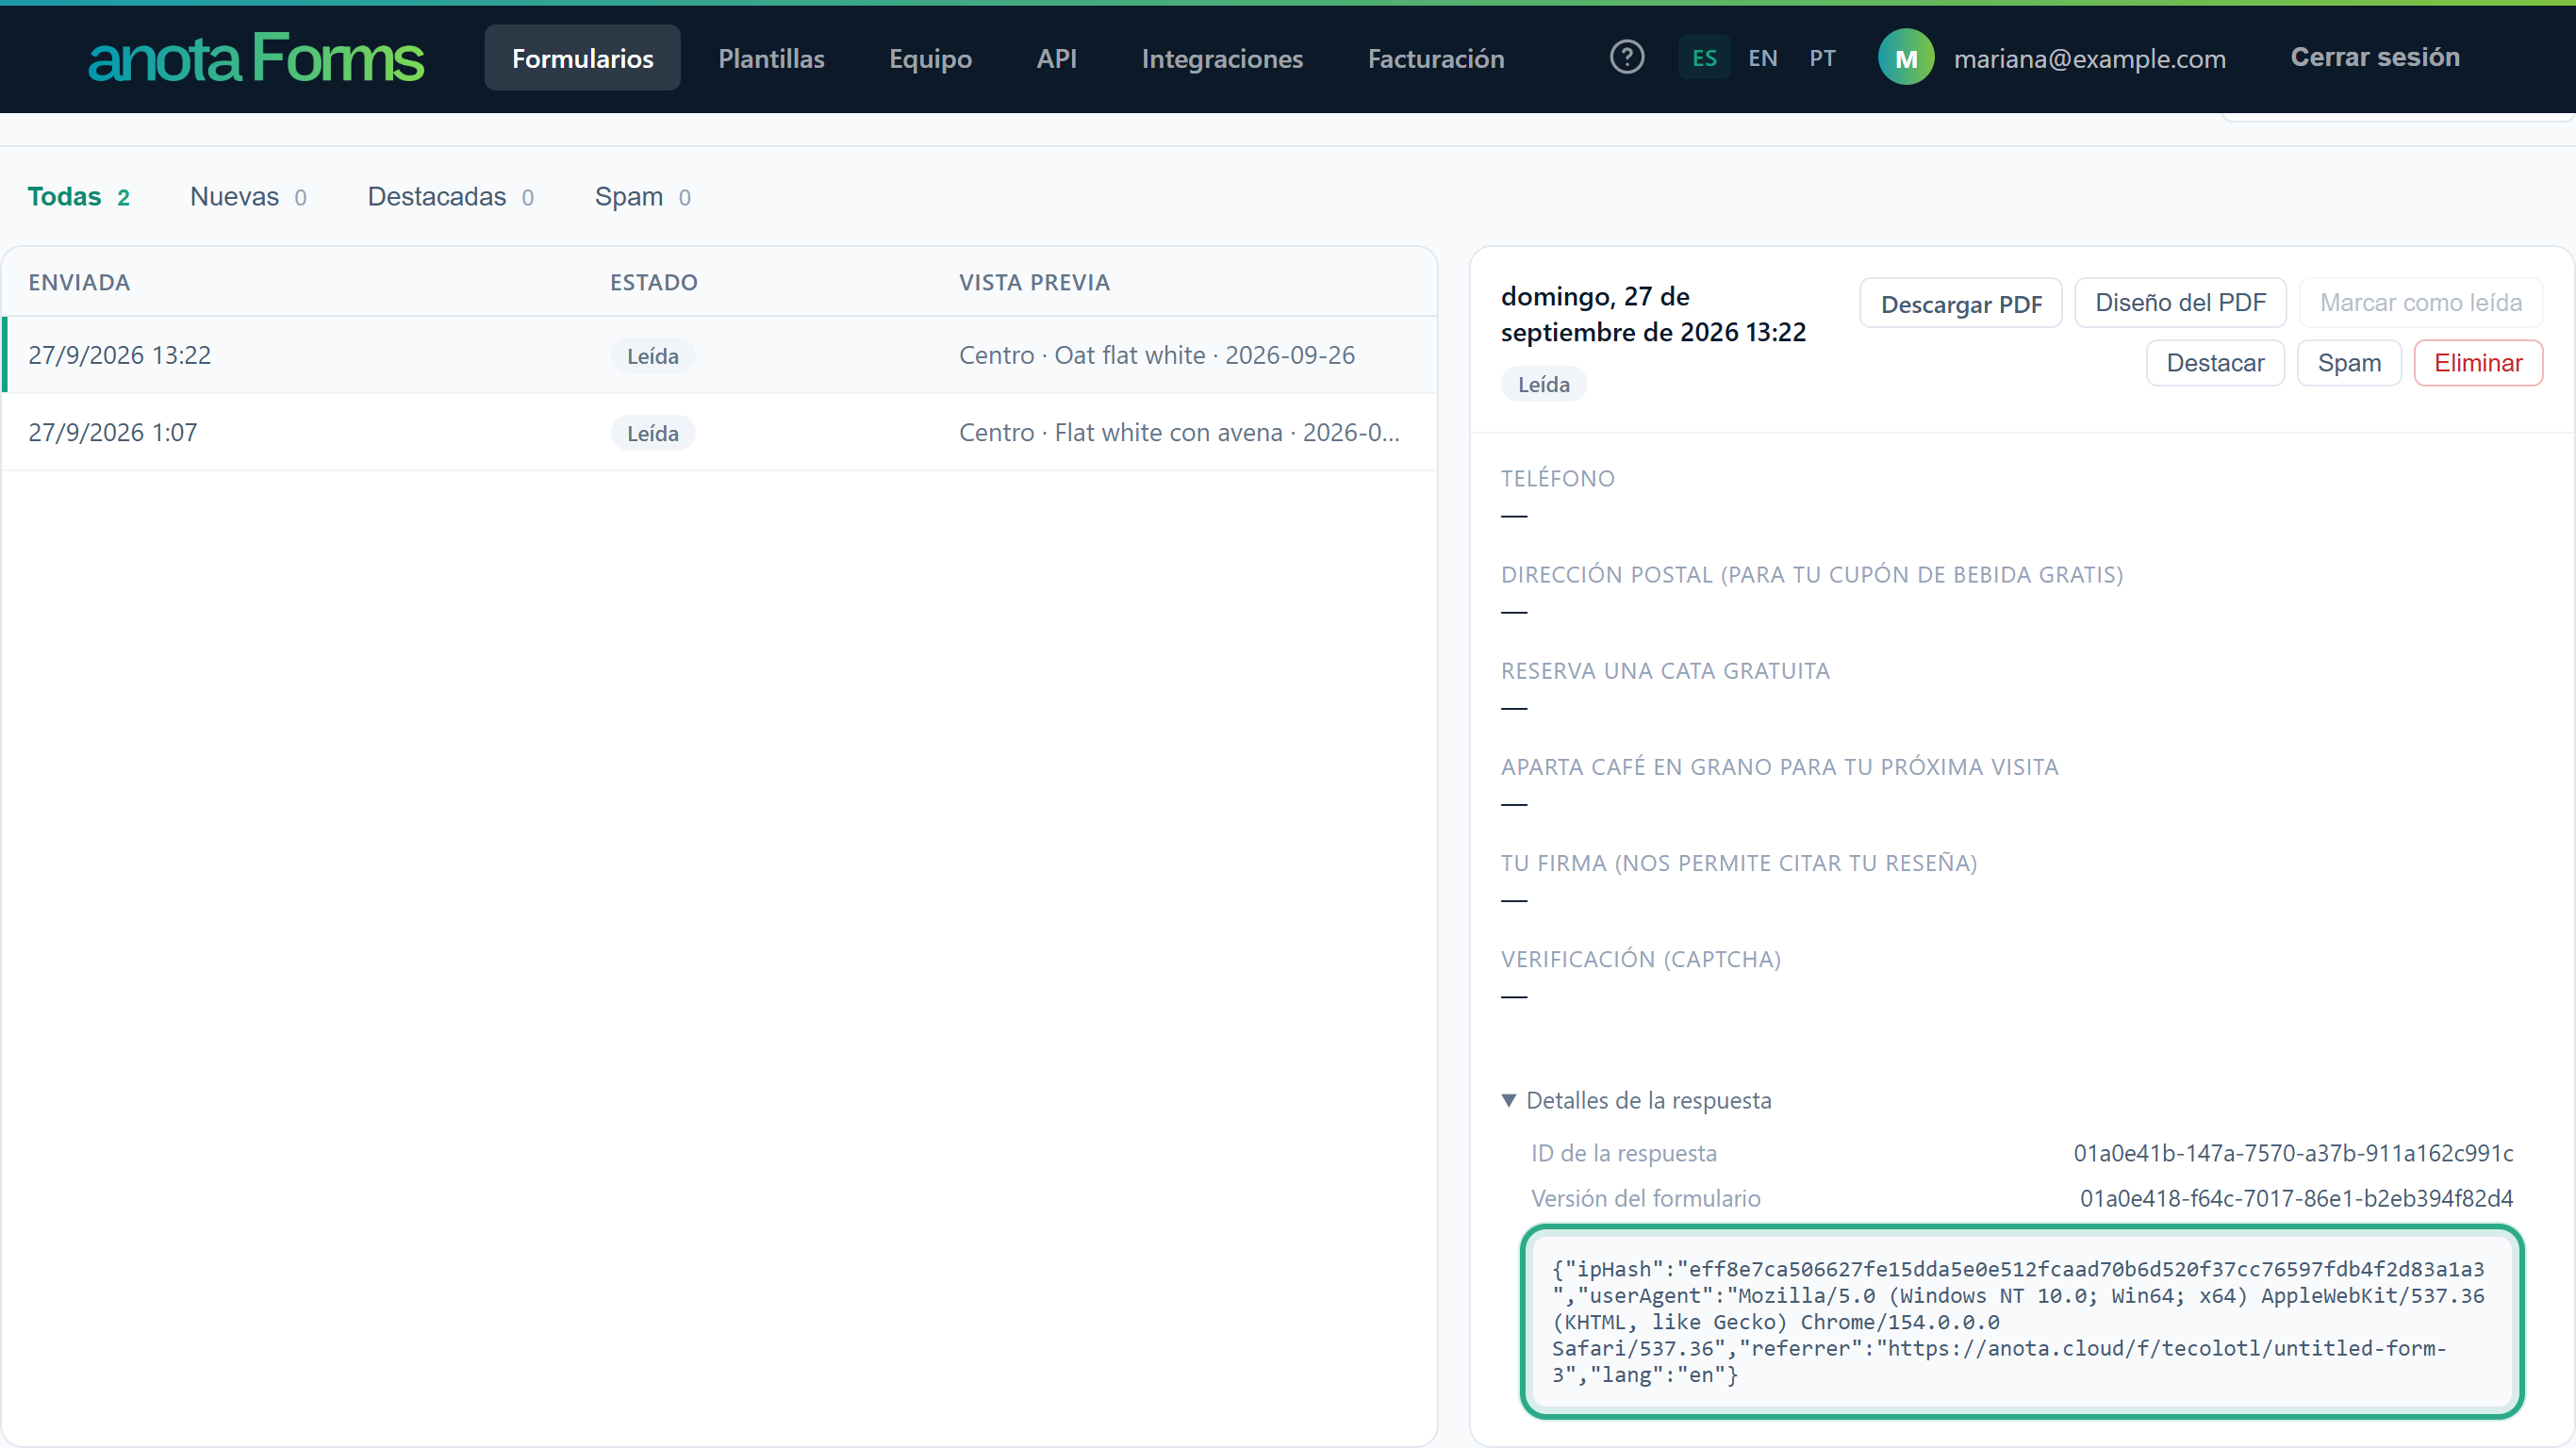The height and width of the screenshot is (1448, 2576).
Task: Collapse Detalles de la respuesta section
Action: pyautogui.click(x=1636, y=1100)
